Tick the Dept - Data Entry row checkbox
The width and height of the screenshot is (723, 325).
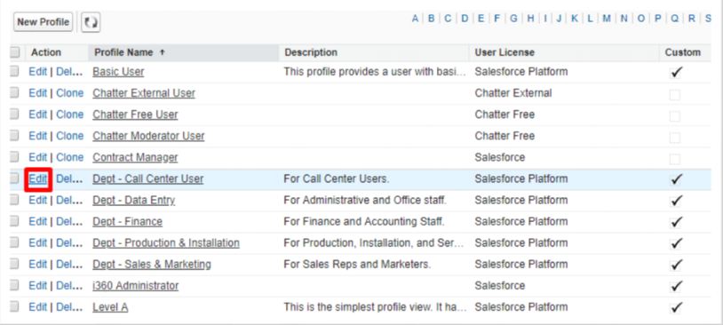[14, 200]
